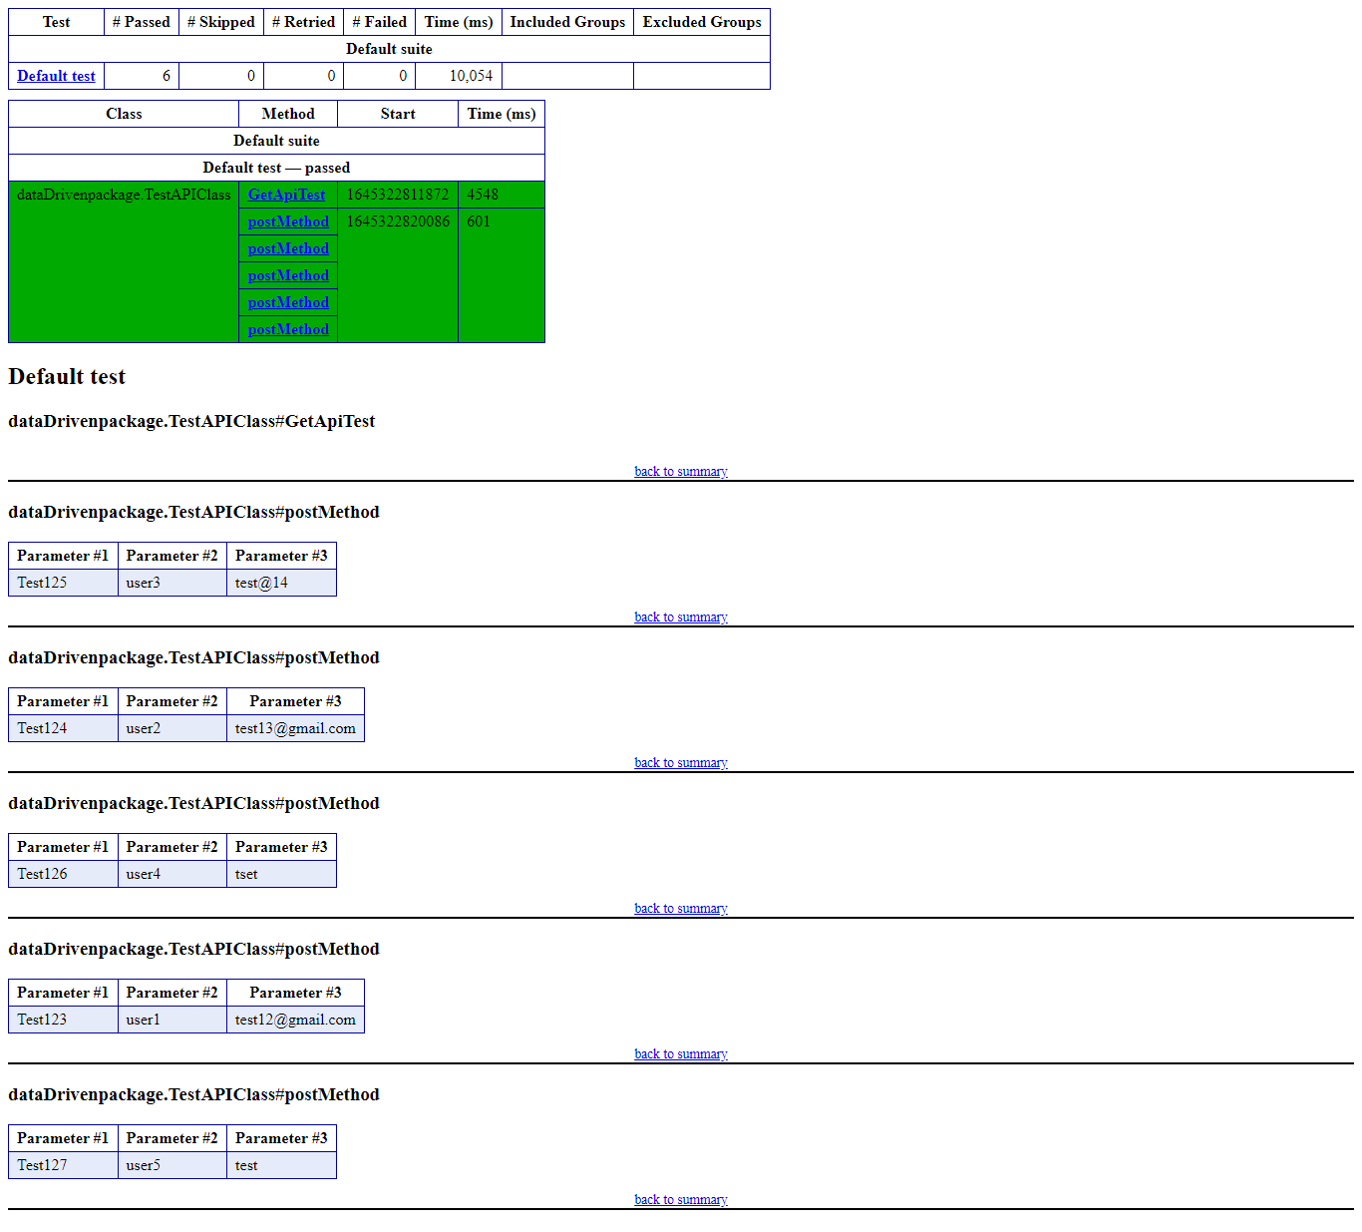Open the Default test link in summary table
Image resolution: width=1362 pixels, height=1232 pixels.
pyautogui.click(x=56, y=76)
